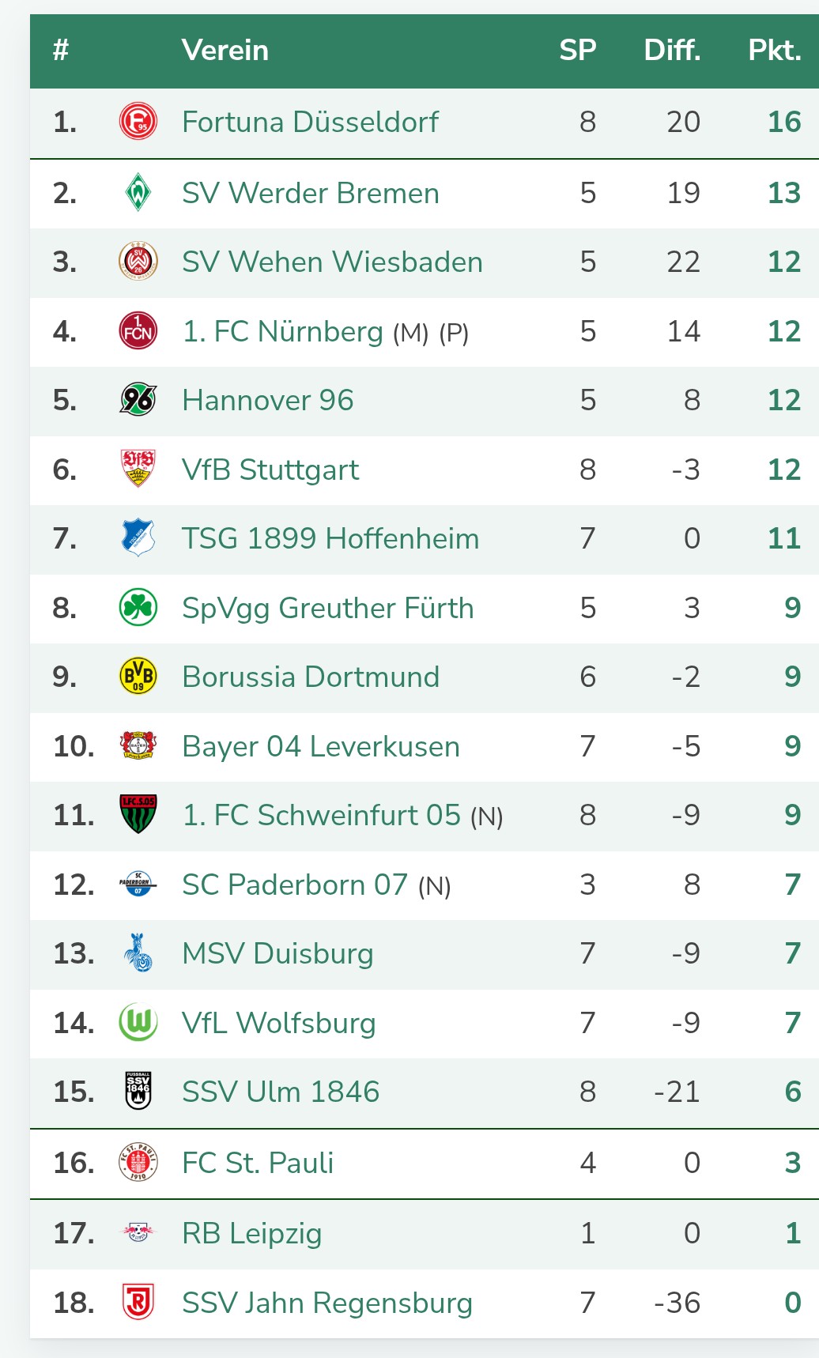Open the SV Wehen Wiesbaden team link
This screenshot has height=1358, width=819.
(x=332, y=262)
